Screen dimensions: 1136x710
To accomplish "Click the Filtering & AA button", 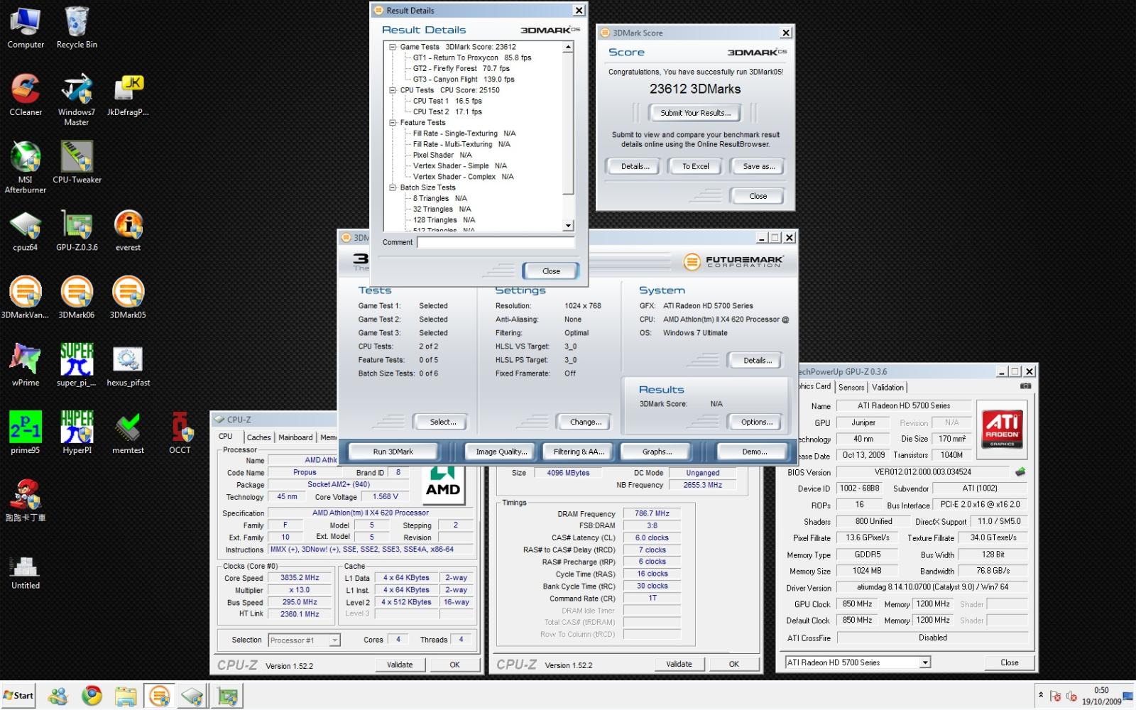I will (x=579, y=452).
